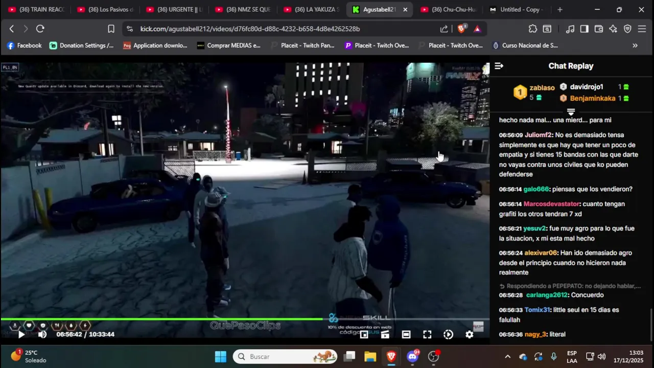This screenshot has height=368, width=654.
Task: Open the mini player mode icon
Action: click(x=364, y=334)
